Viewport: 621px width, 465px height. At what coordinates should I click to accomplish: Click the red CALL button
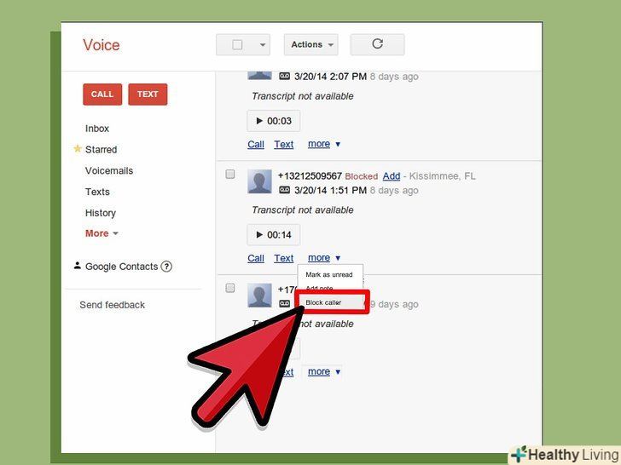pyautogui.click(x=102, y=94)
